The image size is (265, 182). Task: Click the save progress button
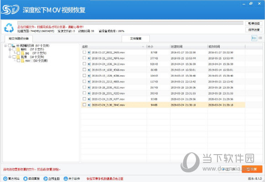254,30
